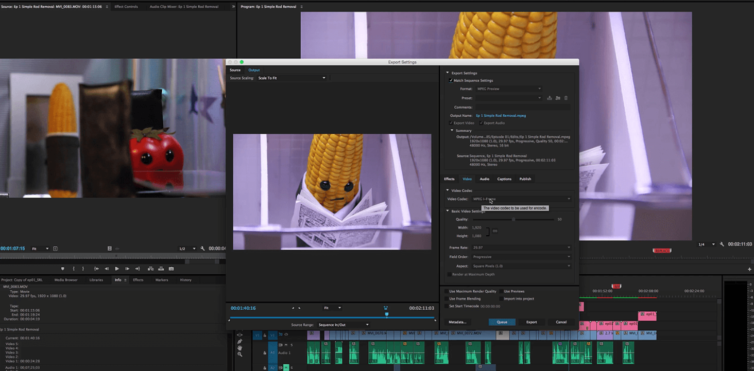Select the Zoom tool in timeline tools
The height and width of the screenshot is (371, 754).
pyautogui.click(x=239, y=355)
